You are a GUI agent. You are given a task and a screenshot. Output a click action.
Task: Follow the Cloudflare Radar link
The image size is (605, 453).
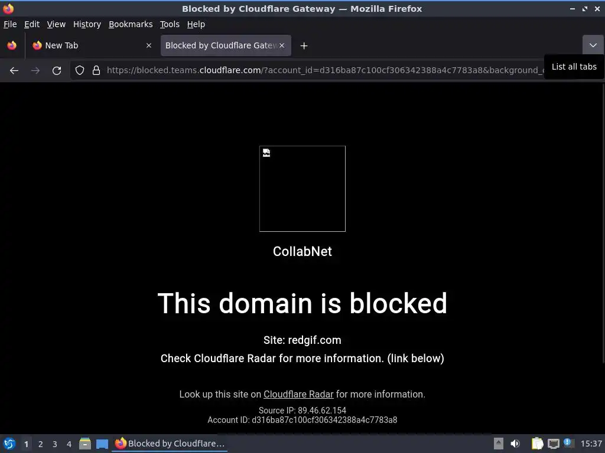[298, 395]
